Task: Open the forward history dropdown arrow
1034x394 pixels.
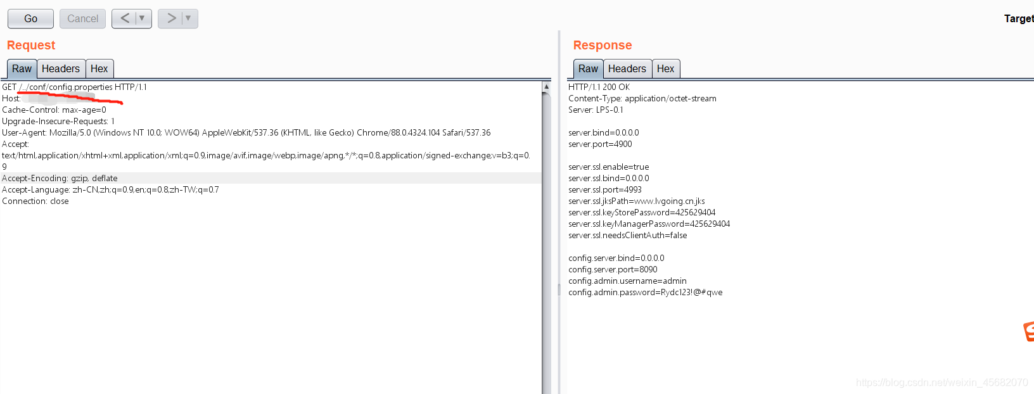Action: coord(188,18)
